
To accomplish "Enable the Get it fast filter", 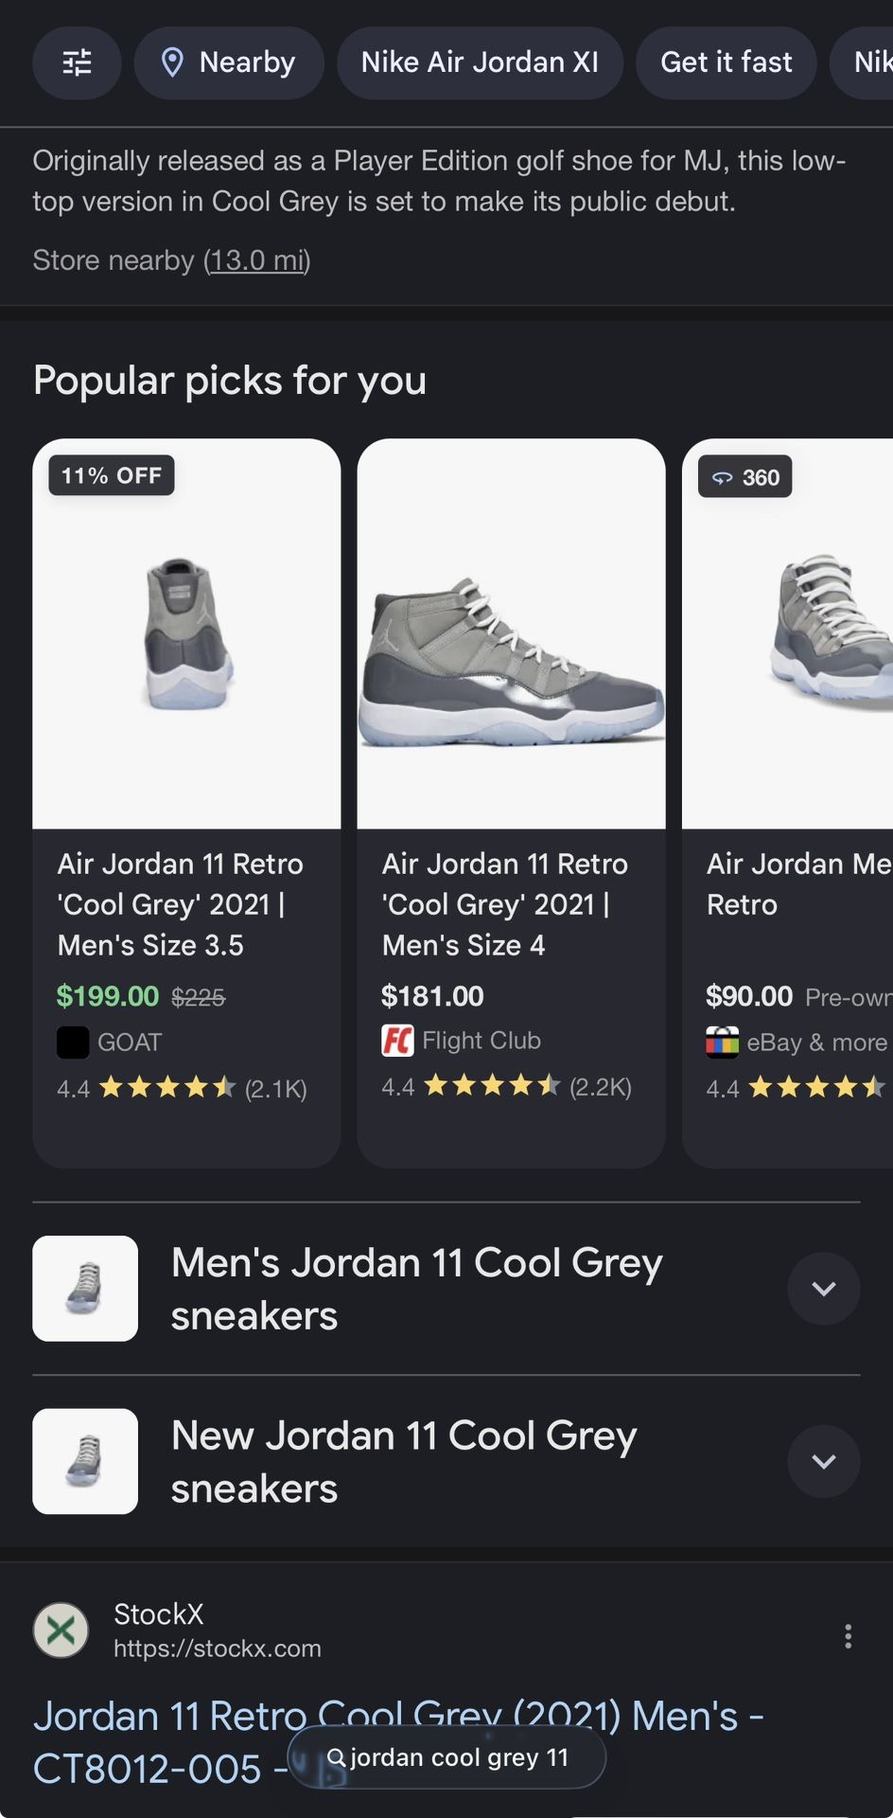I will [726, 62].
